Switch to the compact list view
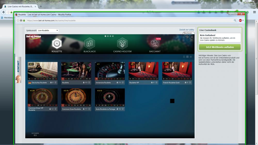 pyautogui.click(x=191, y=57)
